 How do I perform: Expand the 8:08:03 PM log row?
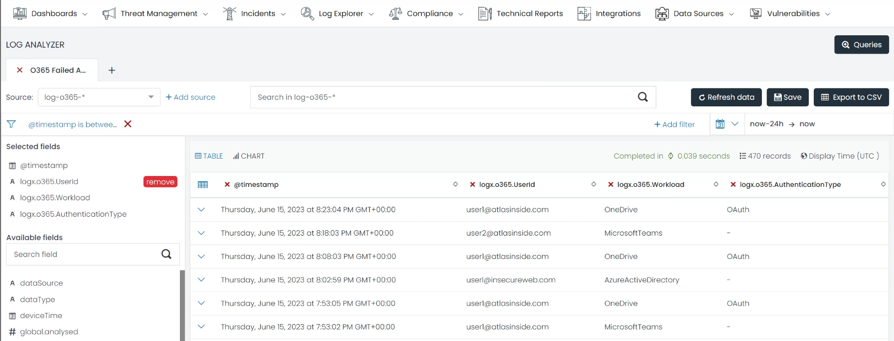coord(201,256)
